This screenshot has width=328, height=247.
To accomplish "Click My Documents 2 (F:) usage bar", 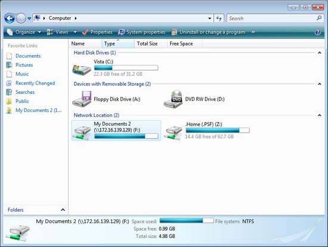I will click(x=126, y=136).
